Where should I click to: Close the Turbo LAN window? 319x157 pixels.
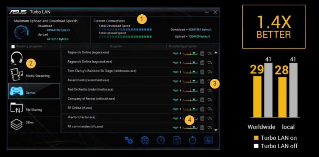pyautogui.click(x=215, y=12)
